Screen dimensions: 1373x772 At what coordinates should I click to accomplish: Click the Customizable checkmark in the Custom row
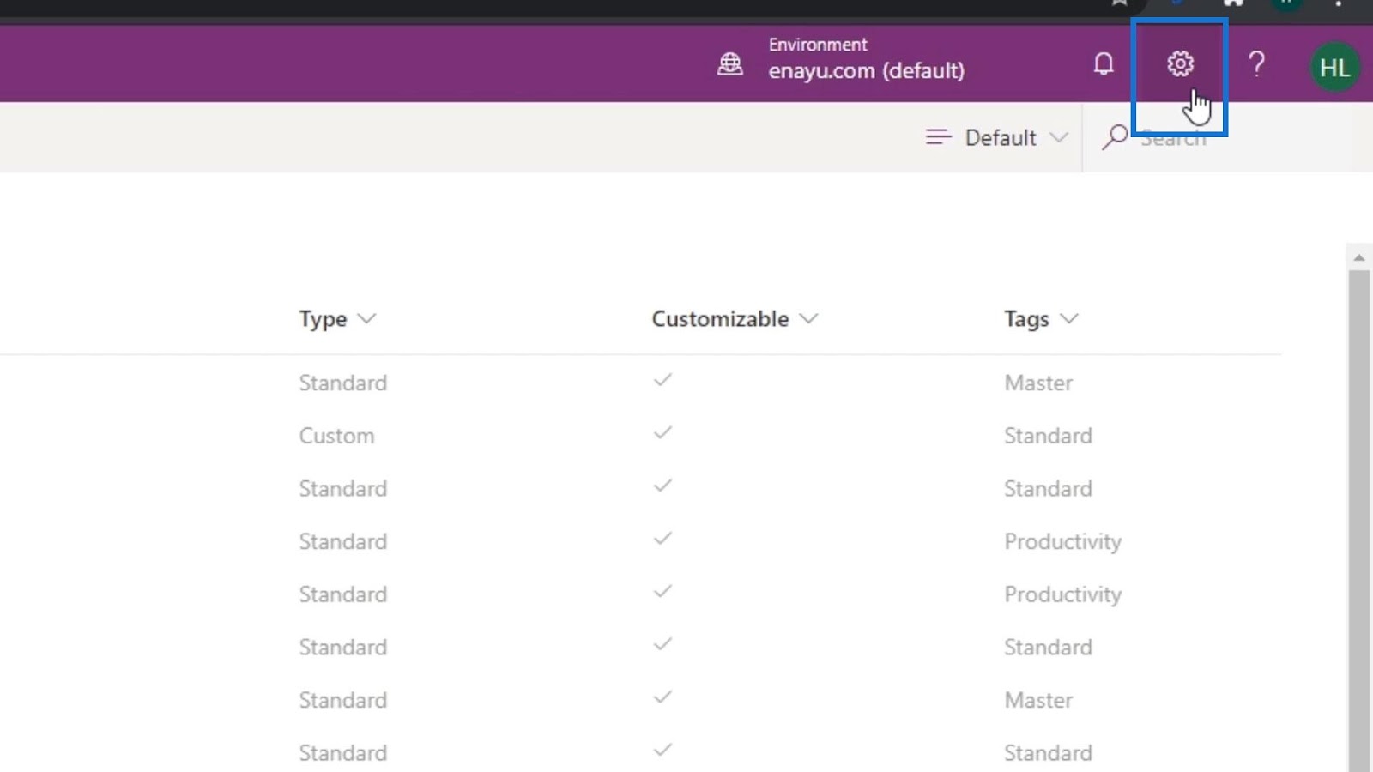662,433
